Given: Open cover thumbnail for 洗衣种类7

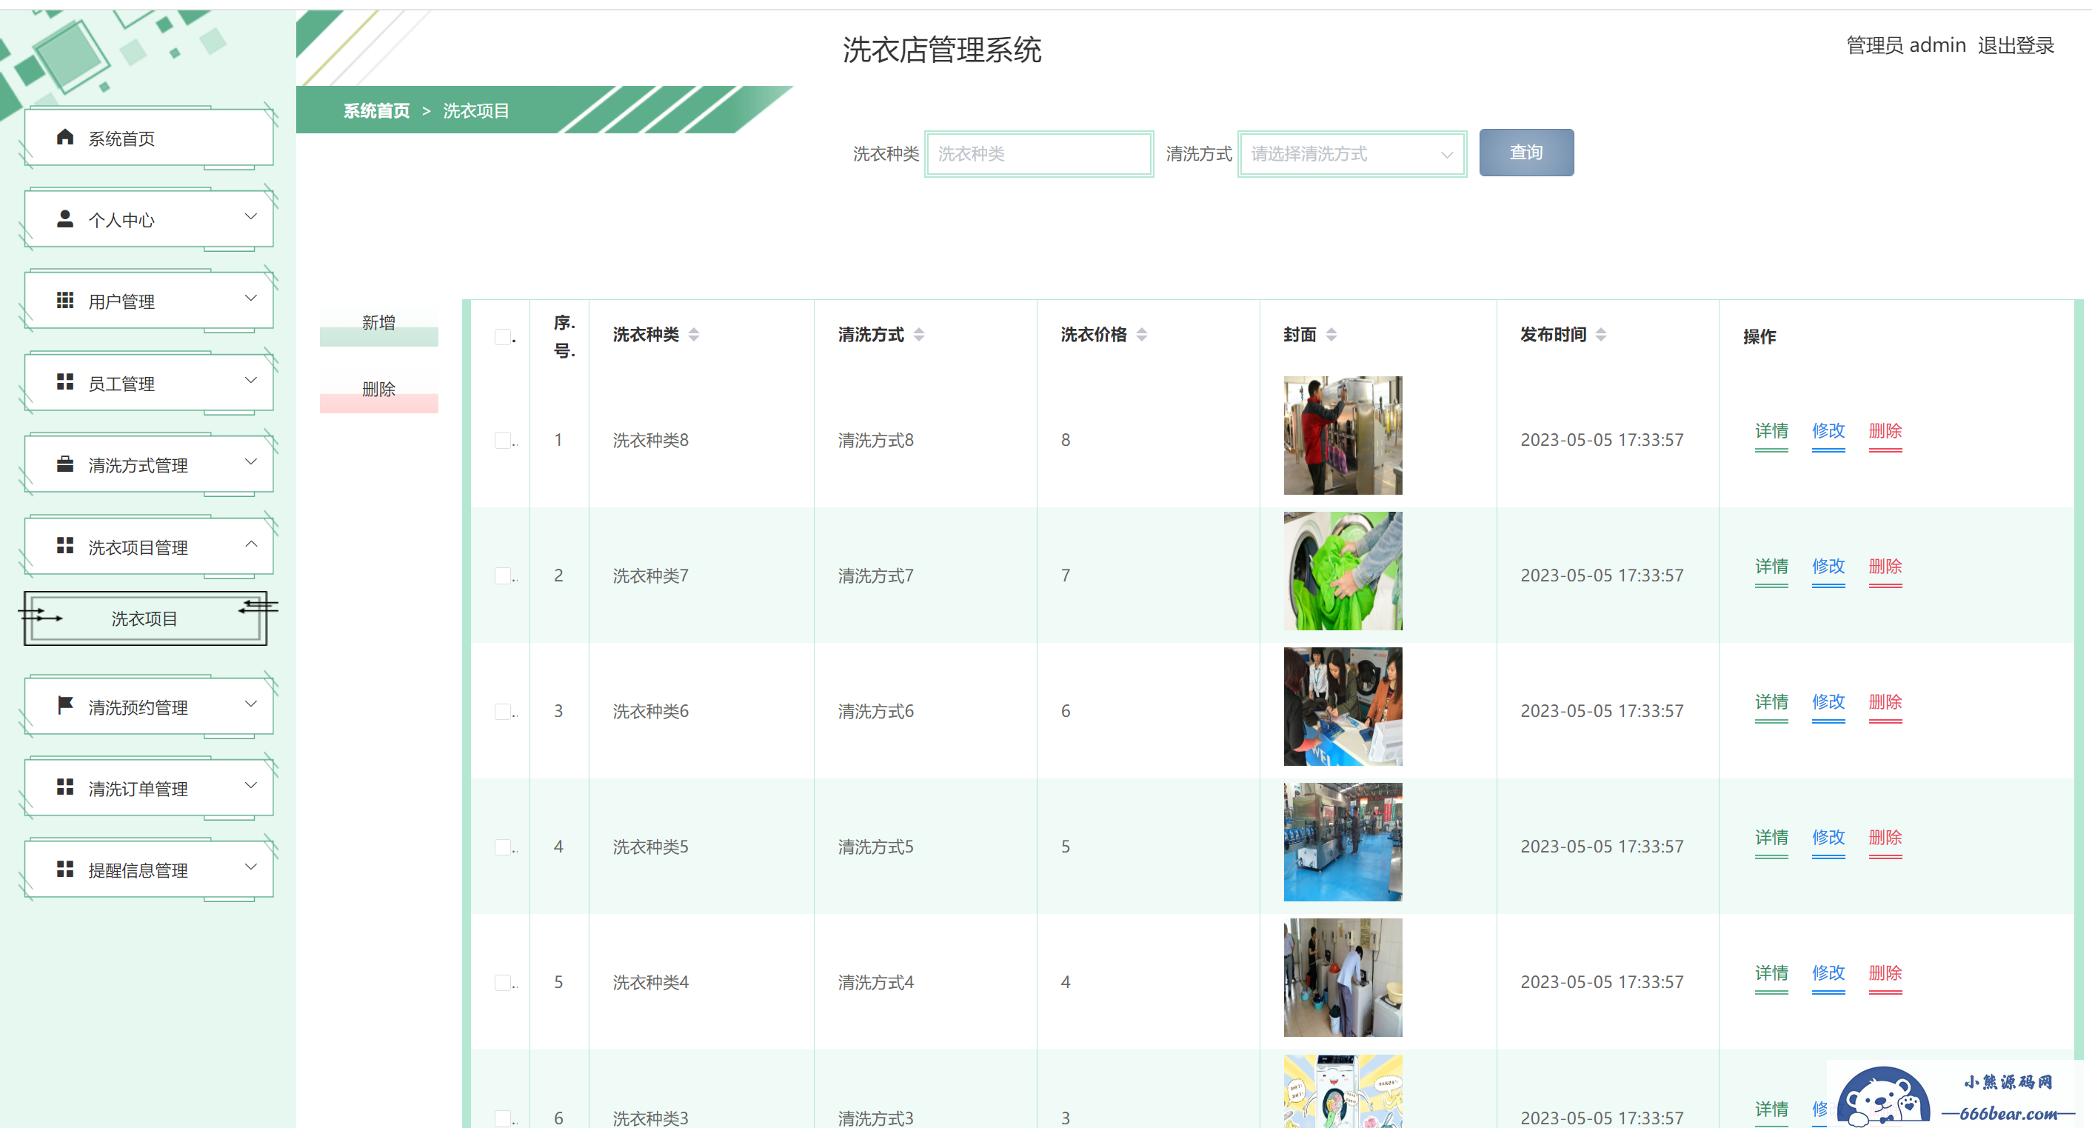Looking at the screenshot, I should tap(1343, 571).
